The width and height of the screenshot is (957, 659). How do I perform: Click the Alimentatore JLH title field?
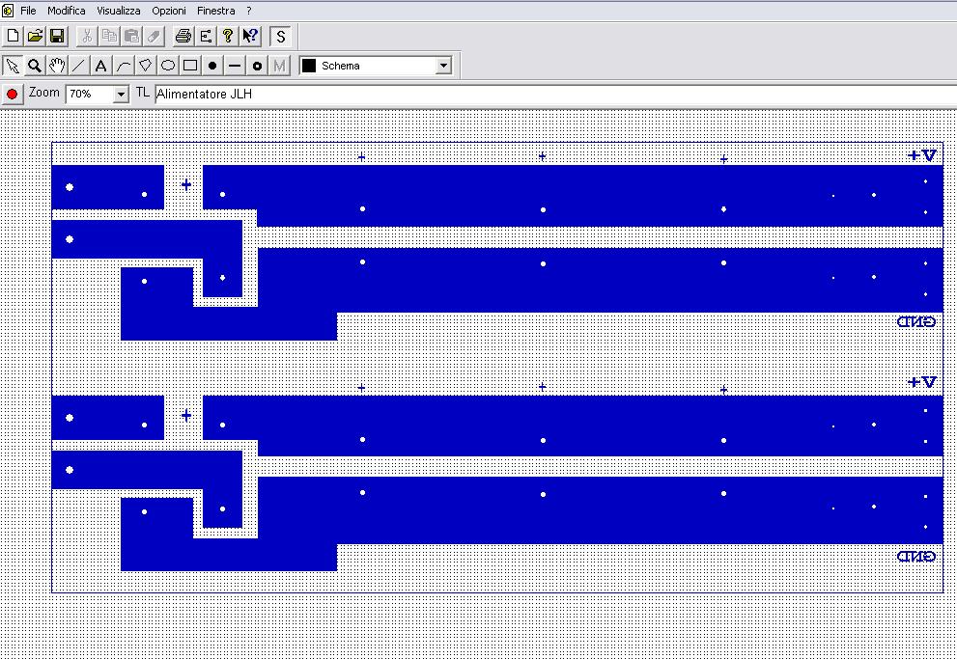click(x=555, y=94)
